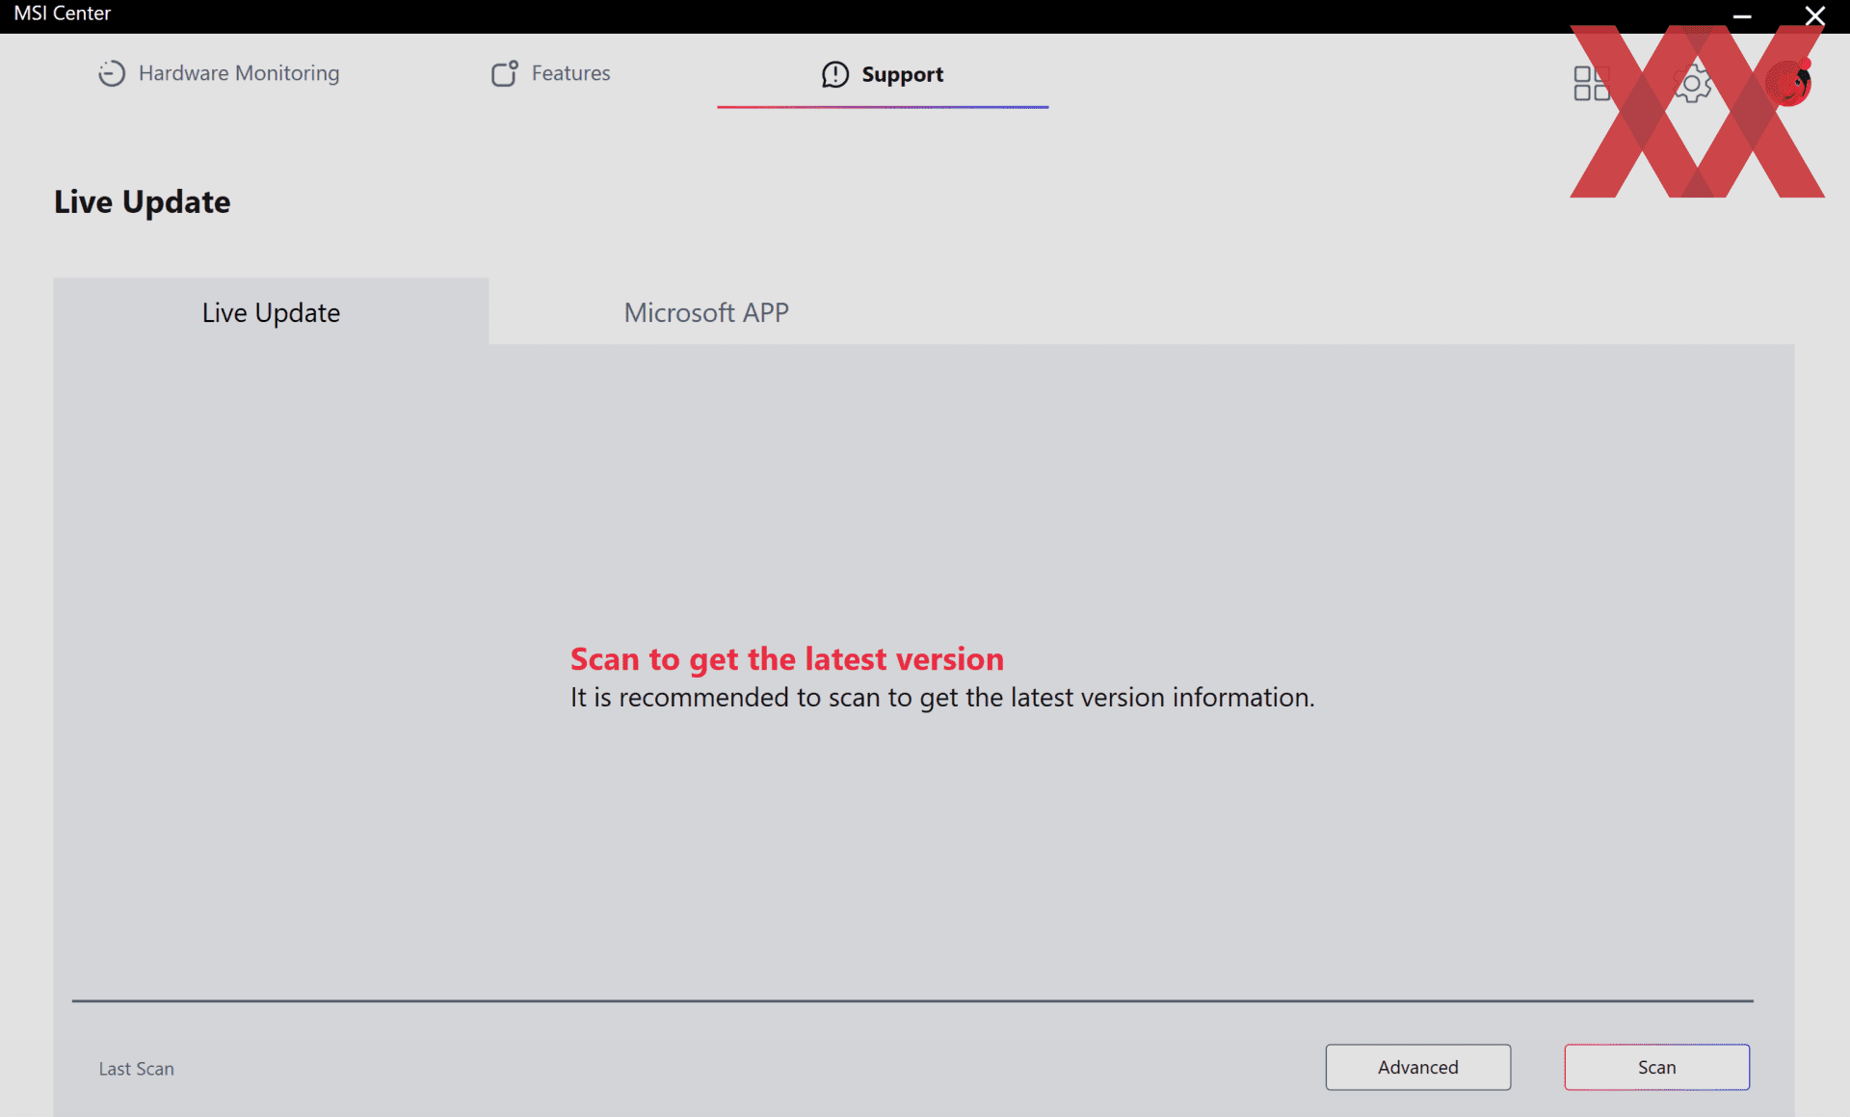Switch to the Microsoft APP sub-tab
The image size is (1850, 1117).
(x=706, y=312)
